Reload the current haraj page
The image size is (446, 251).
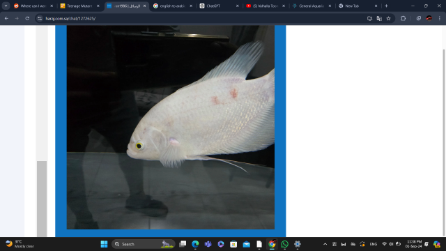pos(27,19)
